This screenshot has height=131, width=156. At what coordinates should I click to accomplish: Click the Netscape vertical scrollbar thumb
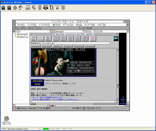click(x=118, y=86)
